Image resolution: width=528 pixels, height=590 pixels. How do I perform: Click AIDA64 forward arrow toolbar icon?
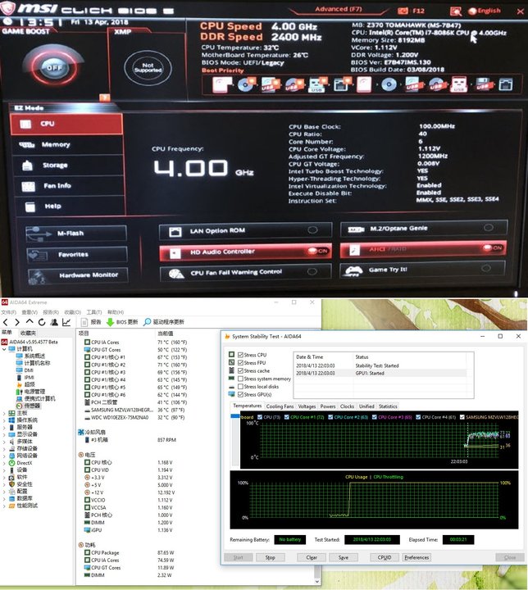point(17,322)
